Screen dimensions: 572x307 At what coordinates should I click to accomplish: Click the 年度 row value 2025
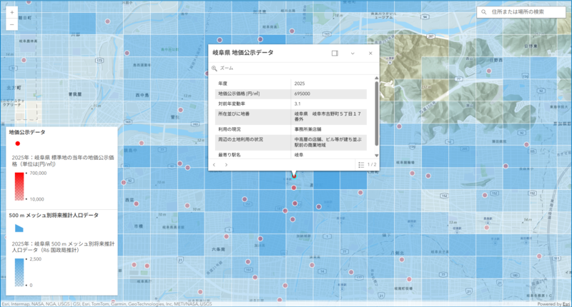pos(300,84)
